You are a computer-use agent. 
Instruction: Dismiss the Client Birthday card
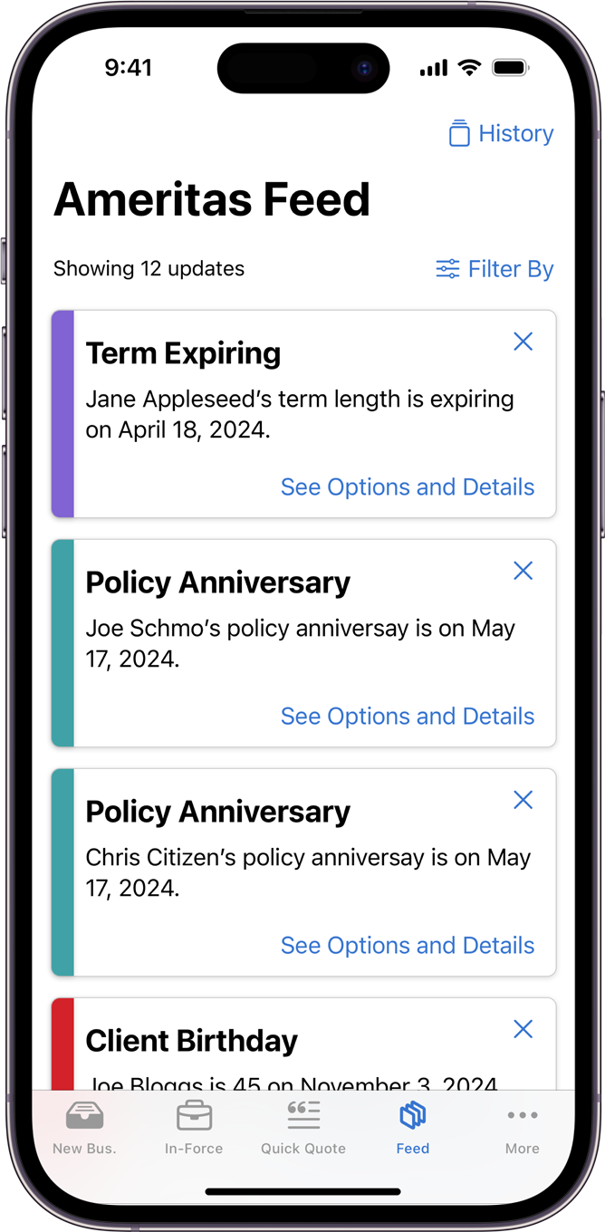click(523, 1029)
